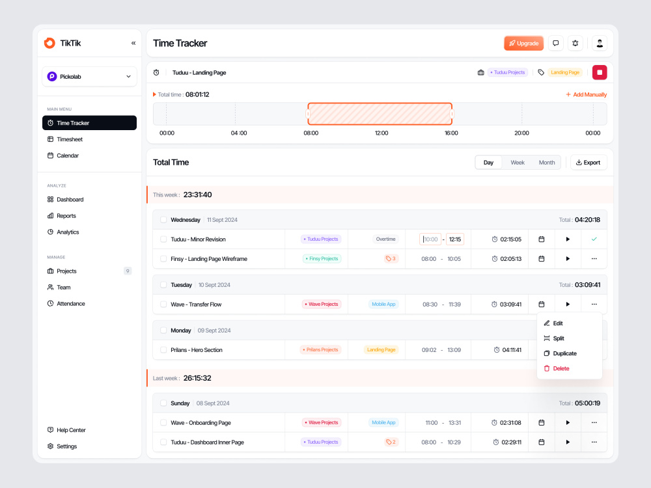Screen dimensions: 651x488
Task: Click the 3 tags badge on the Finsy row
Action: (x=391, y=259)
